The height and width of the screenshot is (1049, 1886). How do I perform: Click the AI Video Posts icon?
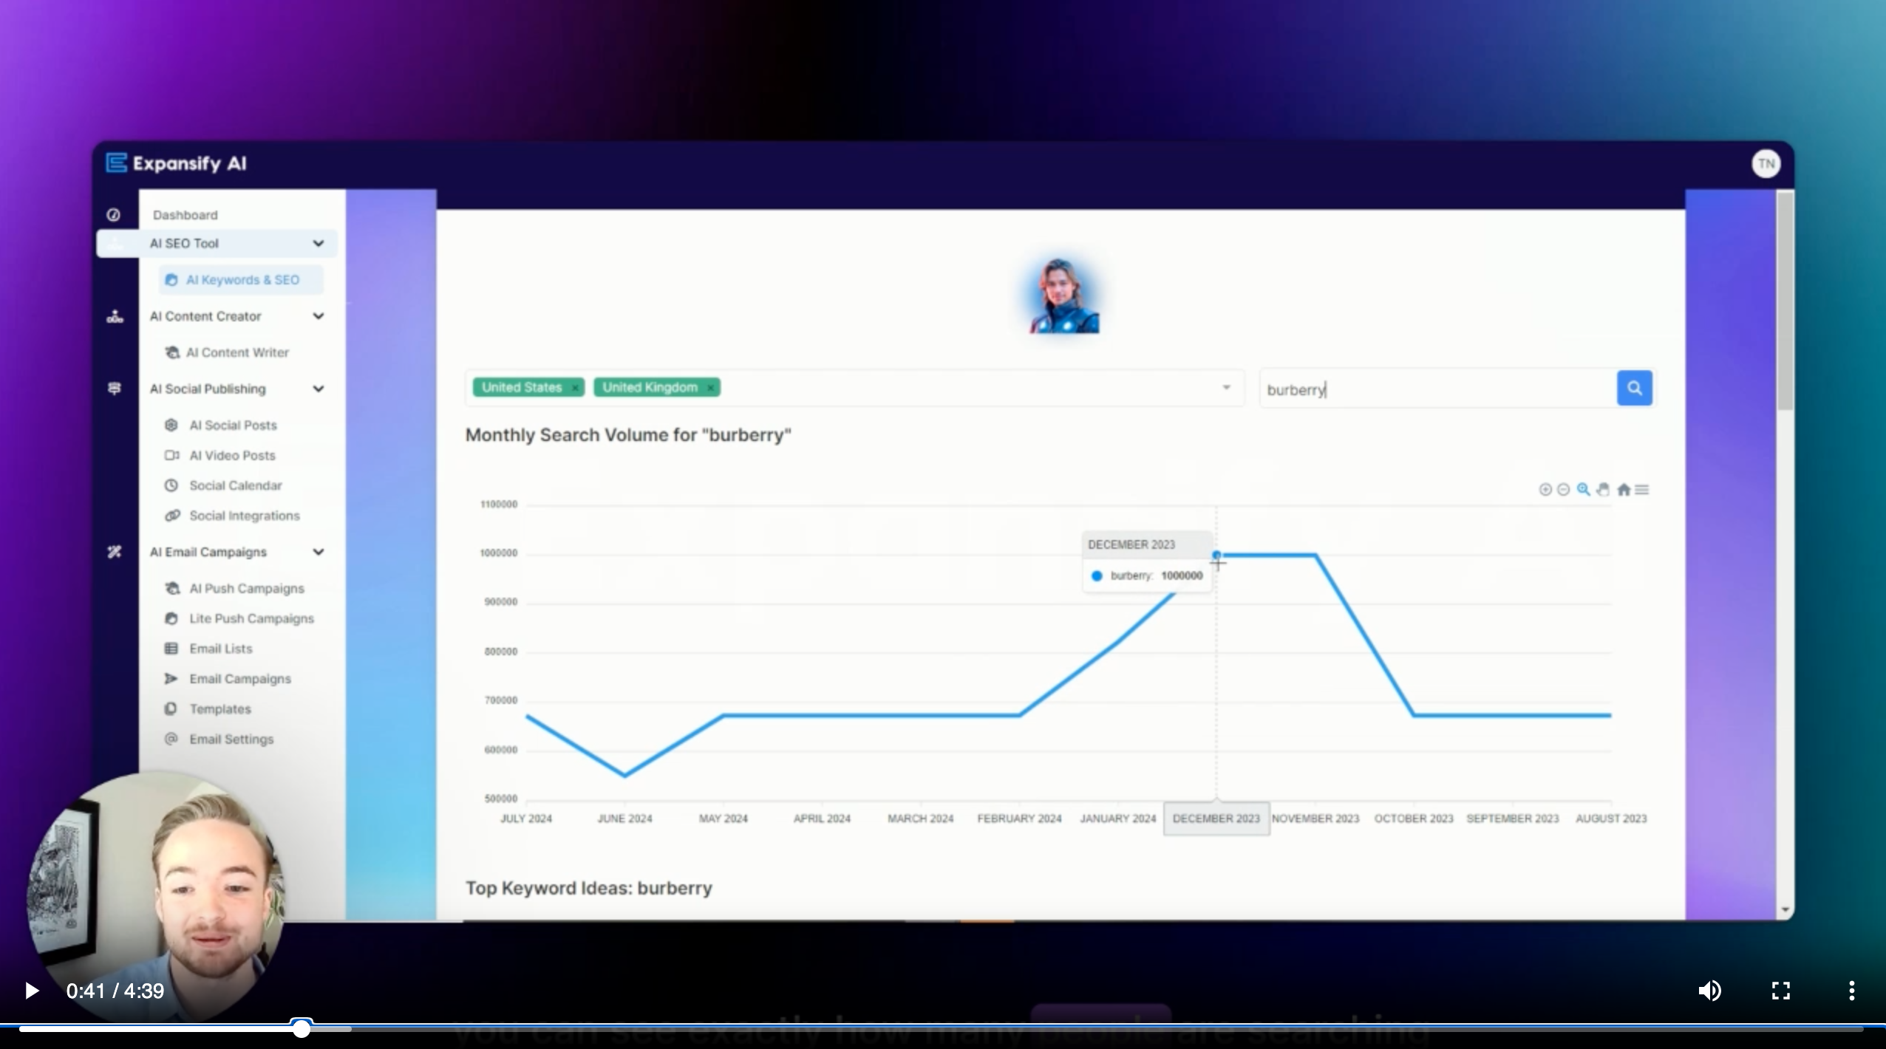coord(171,455)
